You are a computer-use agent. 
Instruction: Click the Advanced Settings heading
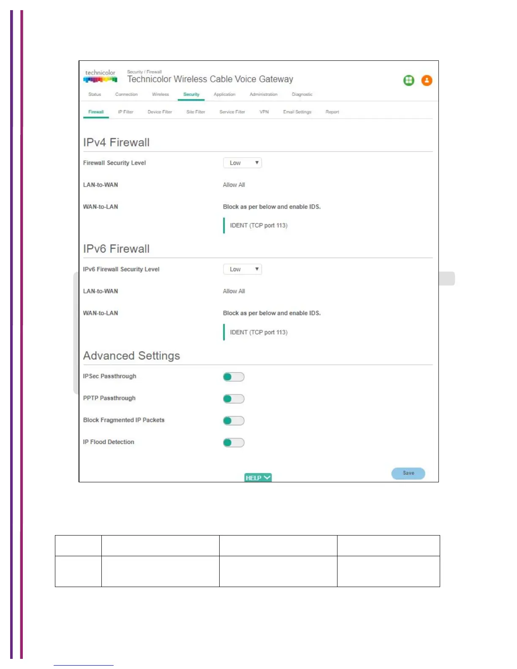[131, 356]
